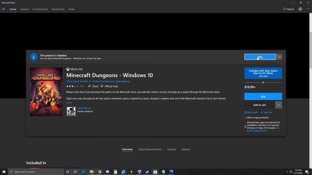Open Google Chrome from the taskbar
Image resolution: width=312 pixels, height=175 pixels.
pyautogui.click(x=99, y=172)
